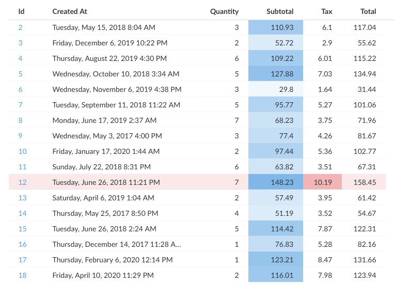This screenshot has width=395, height=283.
Task: Select Tax cell 7.87
Action: tap(322, 229)
